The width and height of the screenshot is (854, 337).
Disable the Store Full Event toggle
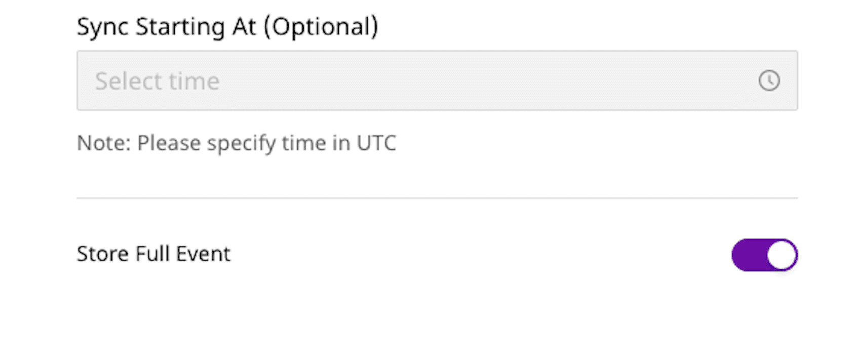point(764,255)
